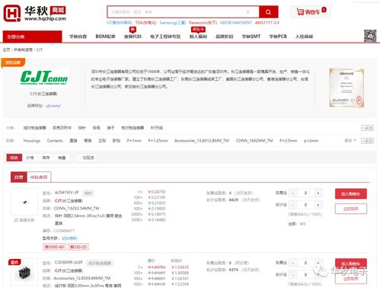This screenshot has height=288, width=380.
Task: Decrease Dongguan warehouse quantity for A2541WV-3P
Action: (293, 193)
